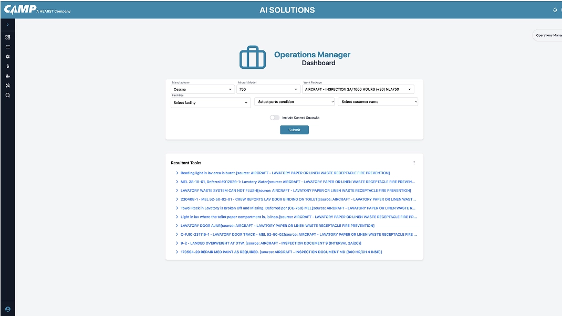Open the Select parts condition dropdown
This screenshot has height=316, width=562.
pos(294,102)
